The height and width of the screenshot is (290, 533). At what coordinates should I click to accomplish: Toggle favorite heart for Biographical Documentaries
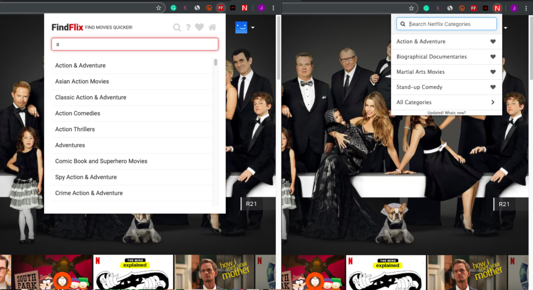pos(493,57)
